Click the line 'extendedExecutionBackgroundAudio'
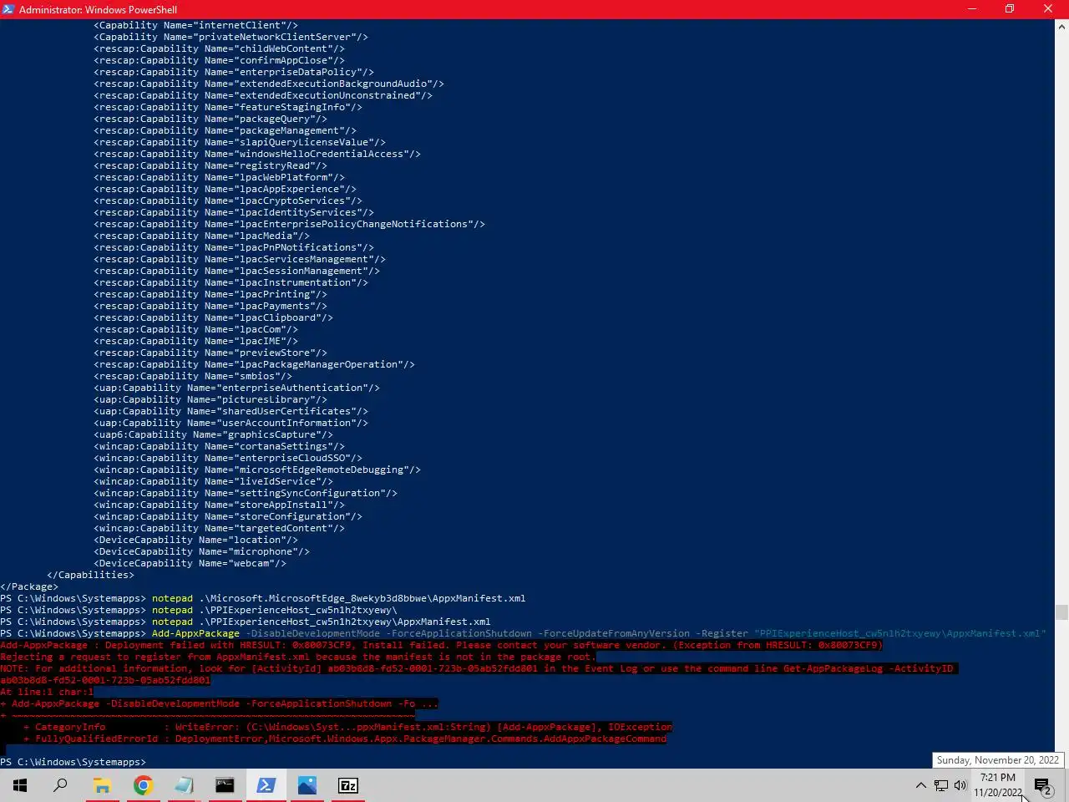This screenshot has width=1069, height=802. (269, 84)
